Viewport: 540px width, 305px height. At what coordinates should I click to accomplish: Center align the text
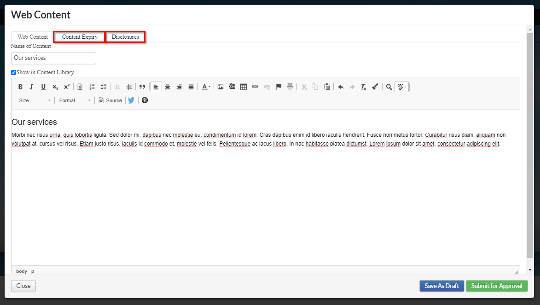[x=168, y=87]
